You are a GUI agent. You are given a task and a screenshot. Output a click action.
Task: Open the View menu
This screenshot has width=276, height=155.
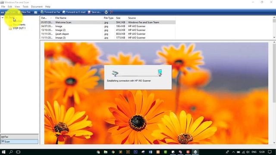point(17,7)
